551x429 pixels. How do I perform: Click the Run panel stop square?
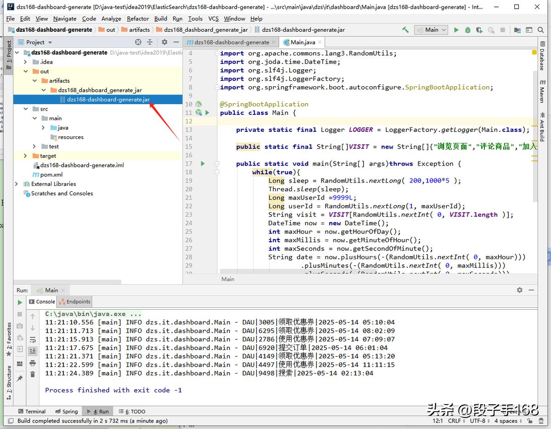(x=20, y=314)
